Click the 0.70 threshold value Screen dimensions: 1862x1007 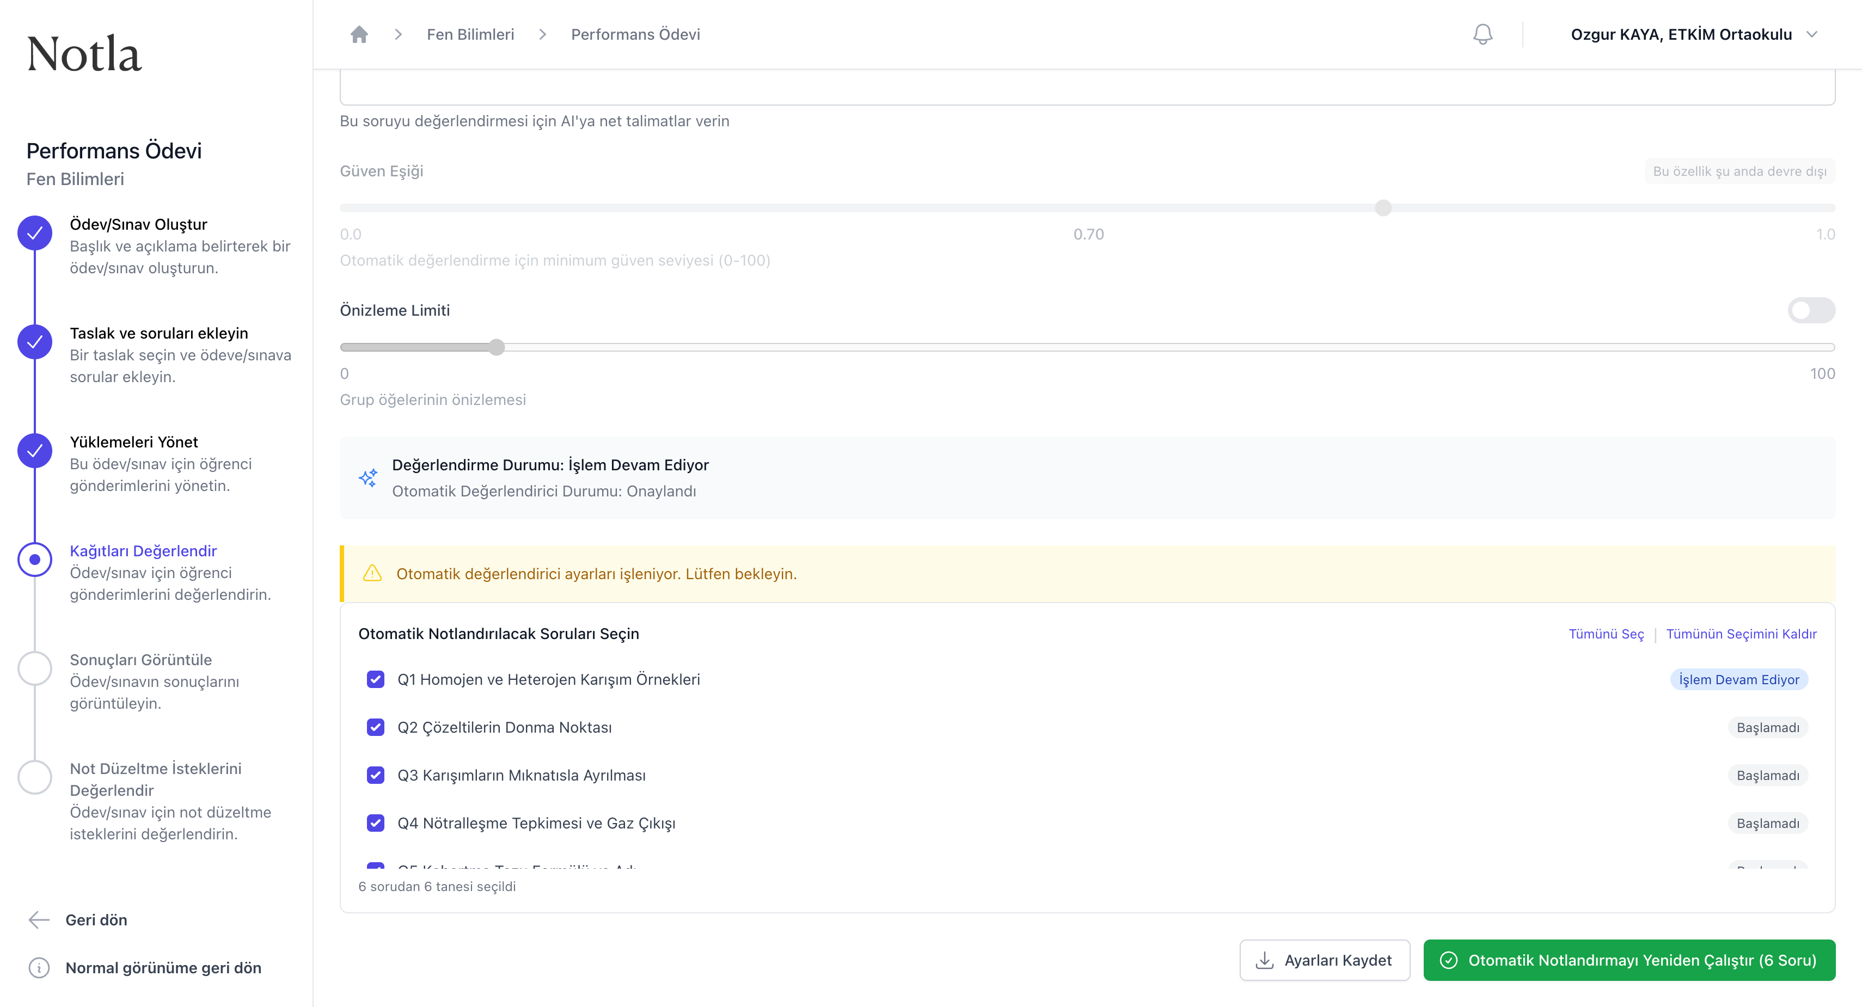click(x=1088, y=234)
